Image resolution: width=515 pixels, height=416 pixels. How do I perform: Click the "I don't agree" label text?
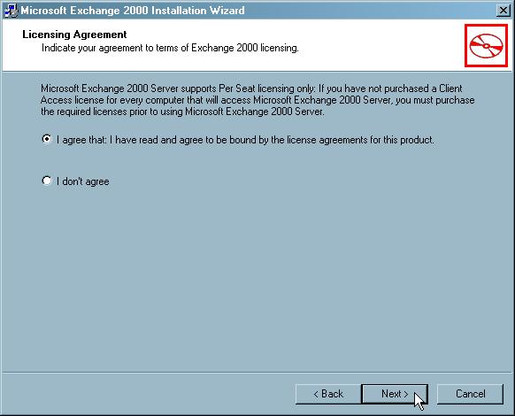[x=83, y=181]
